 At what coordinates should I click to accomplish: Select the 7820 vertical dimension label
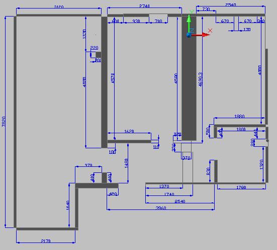point(4,121)
